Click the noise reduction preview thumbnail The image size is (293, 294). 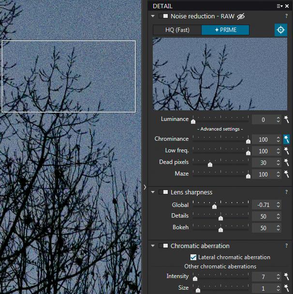pyautogui.click(x=220, y=74)
